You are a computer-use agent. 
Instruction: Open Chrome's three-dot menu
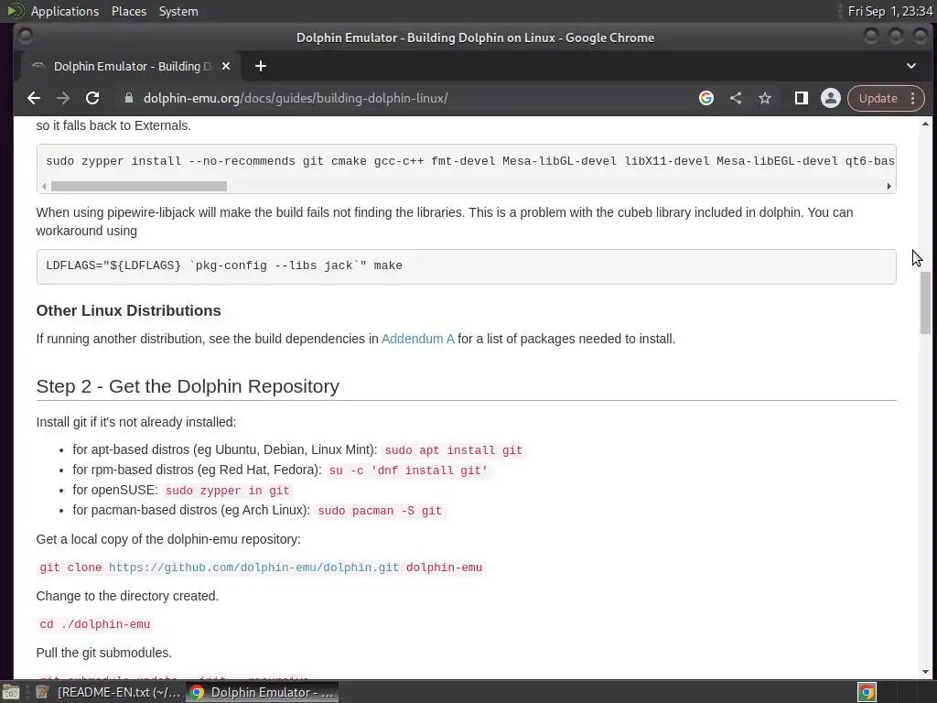point(912,98)
